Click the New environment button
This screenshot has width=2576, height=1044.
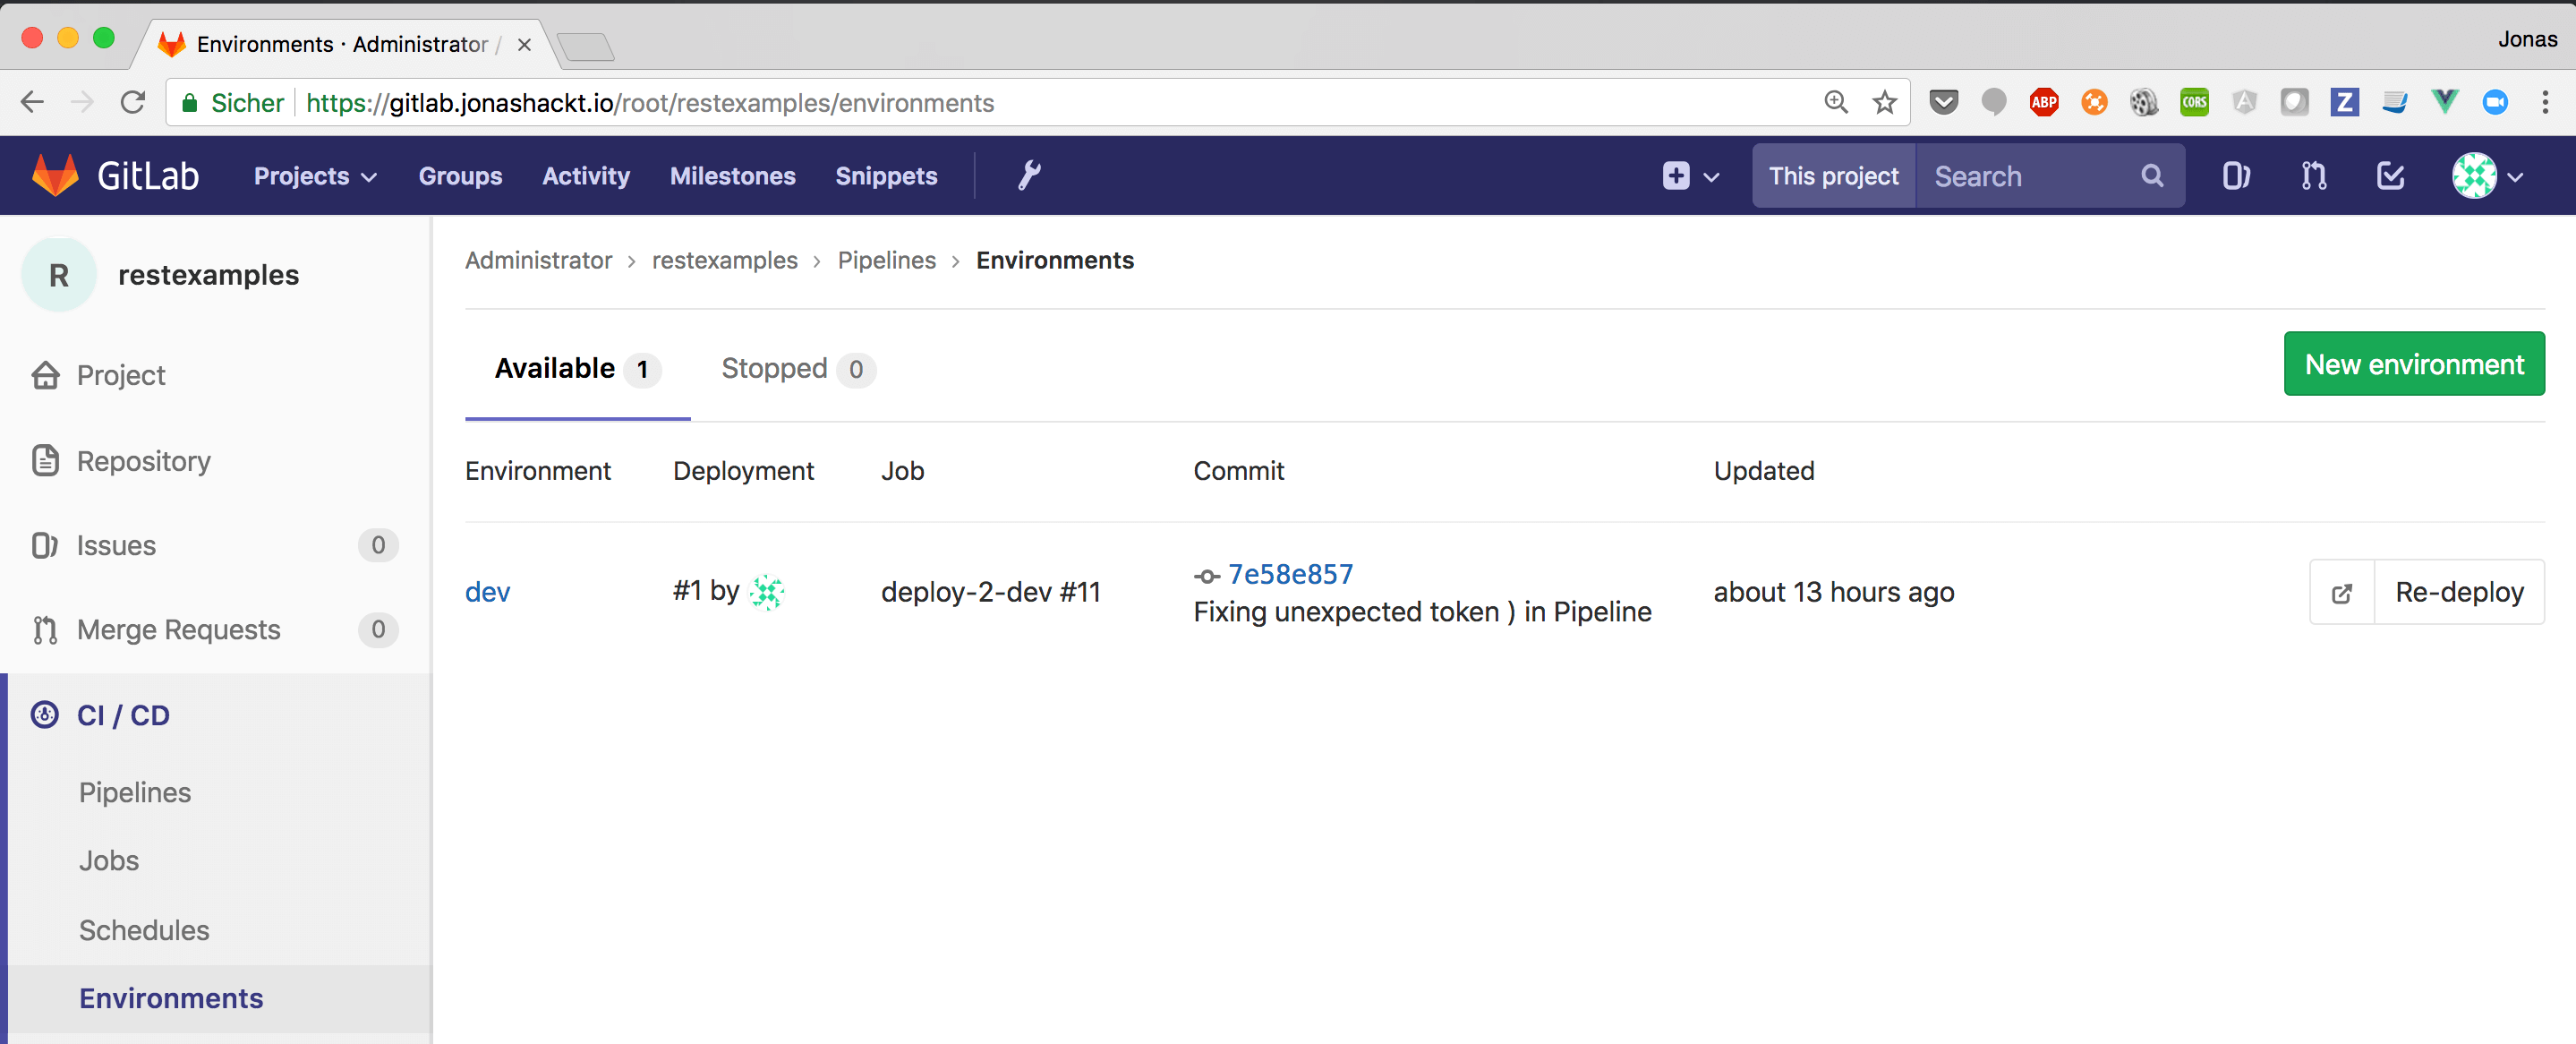[2413, 364]
